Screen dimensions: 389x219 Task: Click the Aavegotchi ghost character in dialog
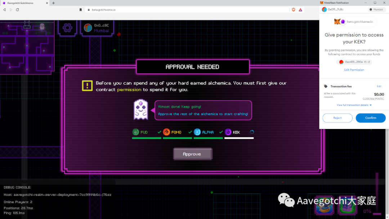point(141,109)
